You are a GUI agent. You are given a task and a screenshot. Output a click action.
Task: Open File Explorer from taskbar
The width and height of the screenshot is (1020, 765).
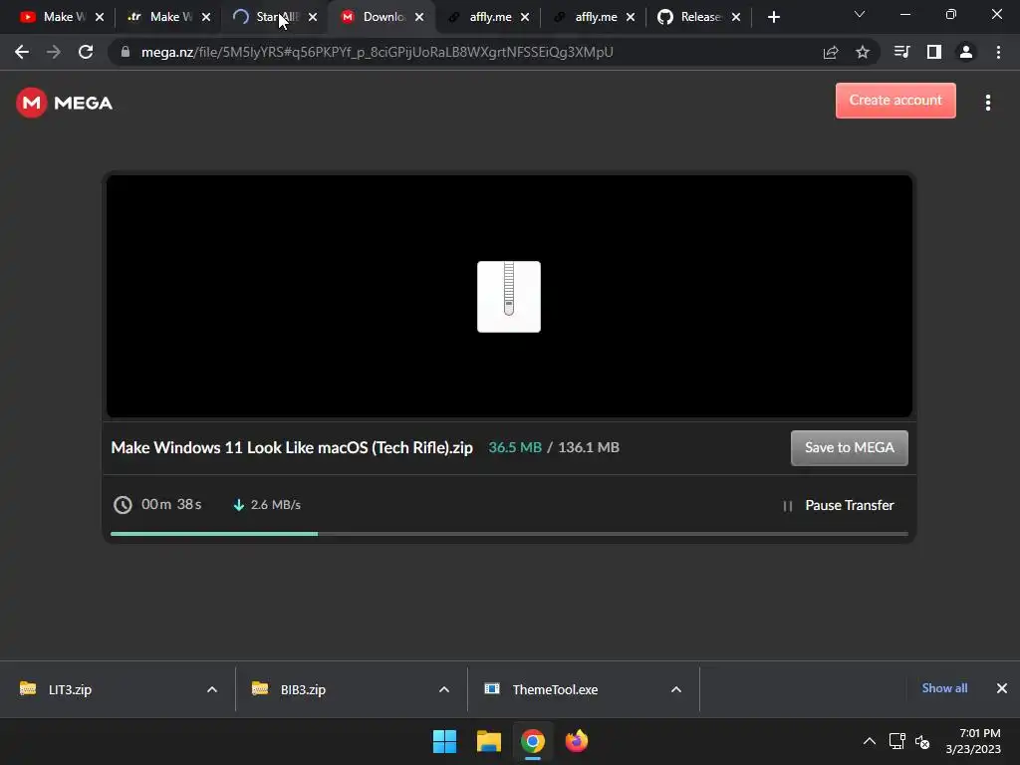tap(488, 741)
